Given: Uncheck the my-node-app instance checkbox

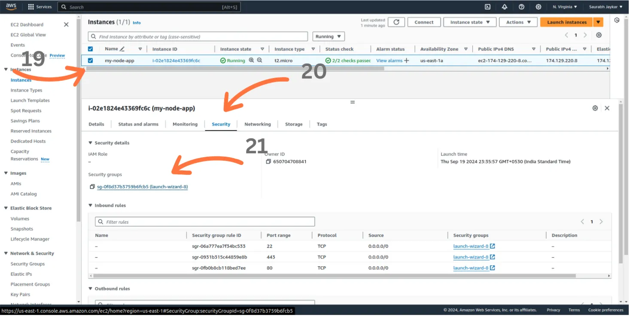Looking at the screenshot, I should click(90, 61).
